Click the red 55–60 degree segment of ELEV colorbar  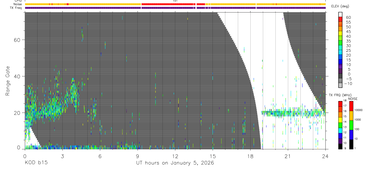pos(340,19)
